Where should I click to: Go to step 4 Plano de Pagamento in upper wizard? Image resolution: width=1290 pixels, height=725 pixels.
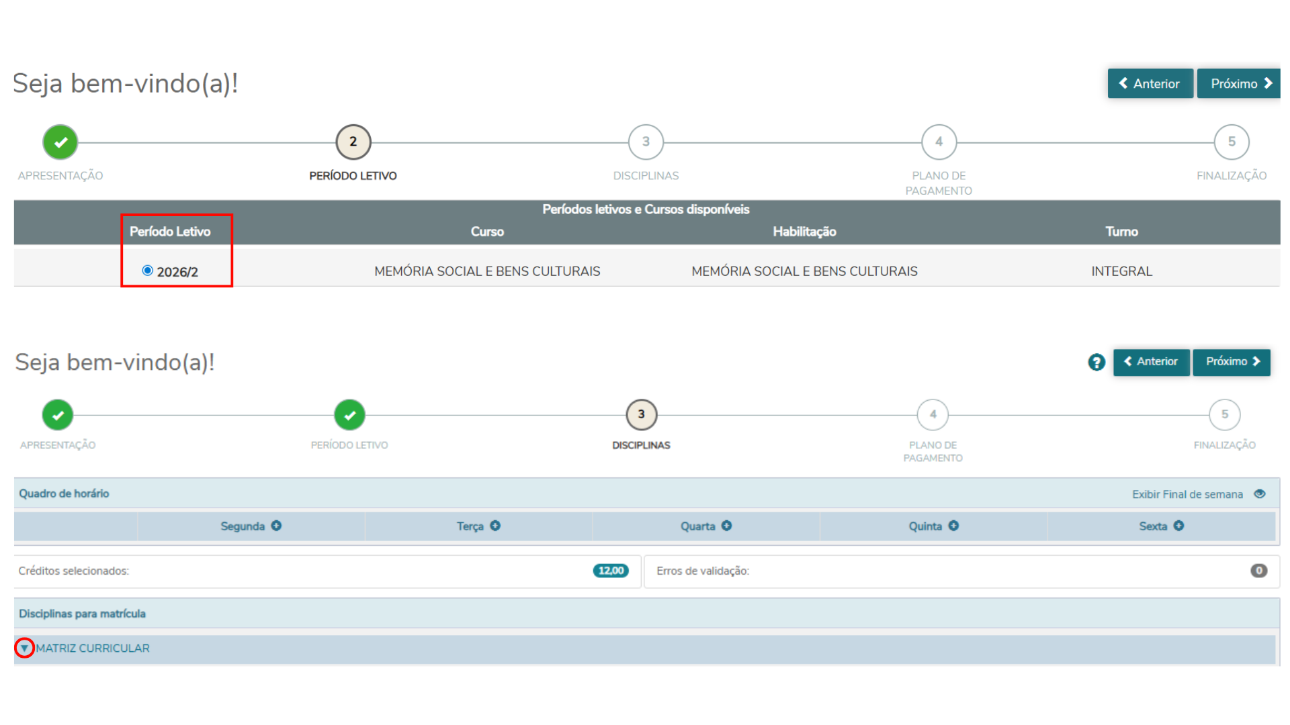click(939, 142)
